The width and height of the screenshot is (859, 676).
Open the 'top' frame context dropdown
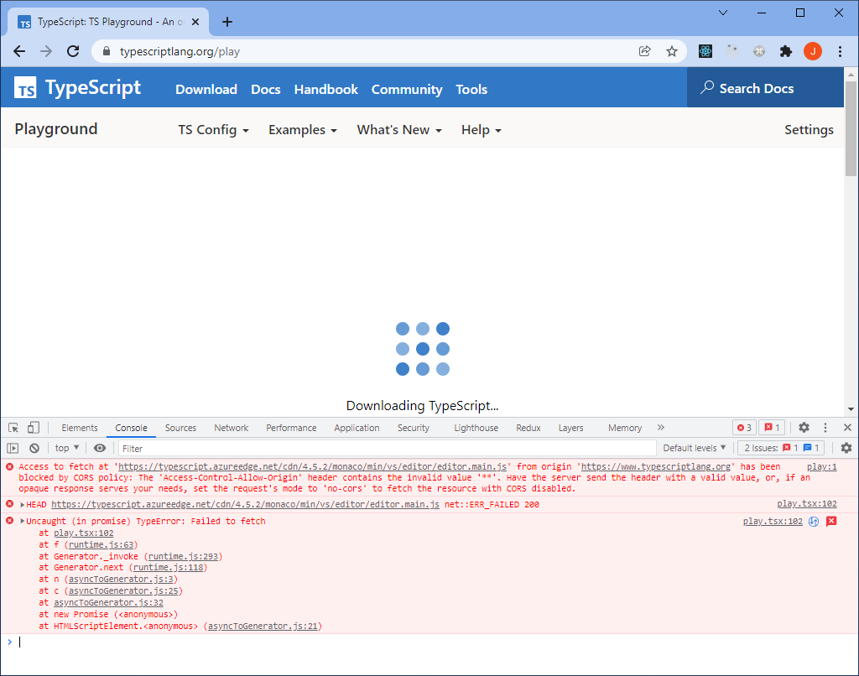[x=65, y=448]
